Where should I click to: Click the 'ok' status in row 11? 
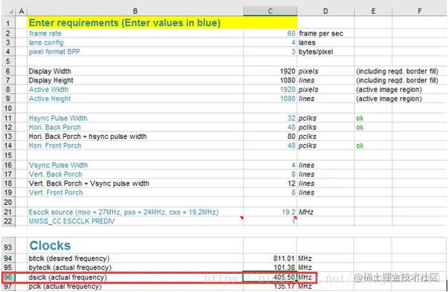[359, 118]
